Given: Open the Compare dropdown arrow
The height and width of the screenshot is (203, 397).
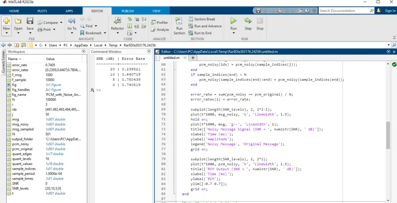Looking at the screenshot, I should tap(61, 23).
